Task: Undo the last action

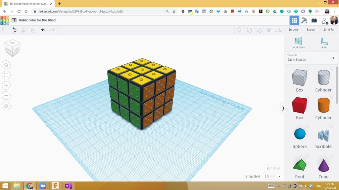Action: [x=43, y=30]
